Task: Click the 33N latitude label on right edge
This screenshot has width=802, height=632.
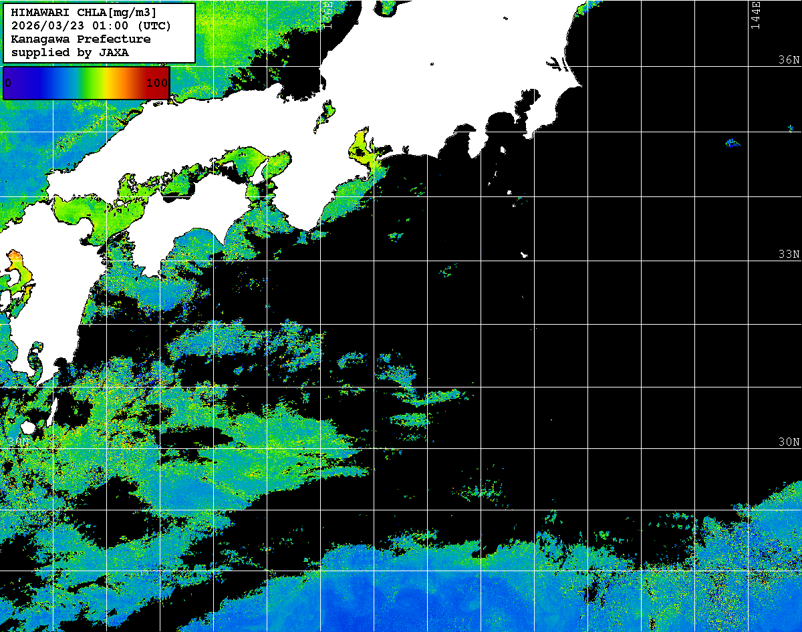Action: point(789,255)
